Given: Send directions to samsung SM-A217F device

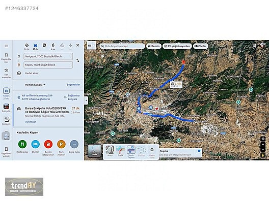Looking at the screenshot, I should 37,97.
